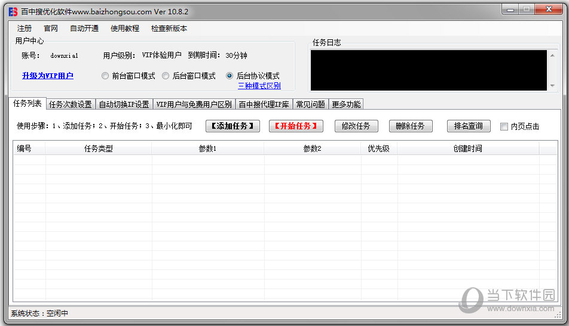Click the maximize window button
Viewport: 569px width, 326px height.
527,10
